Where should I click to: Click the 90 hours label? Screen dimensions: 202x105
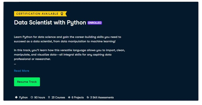point(40,97)
